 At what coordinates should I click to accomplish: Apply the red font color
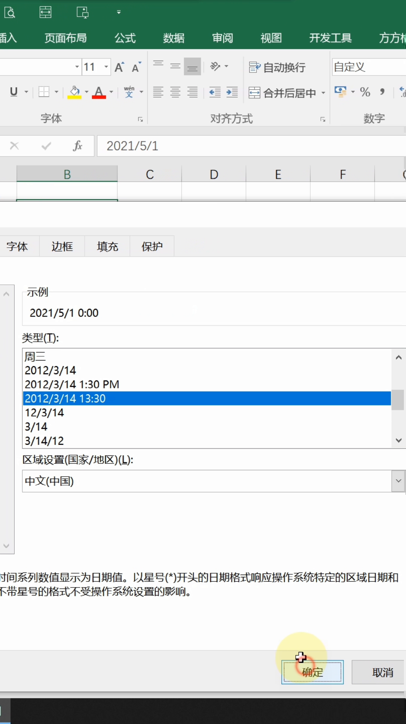coord(99,92)
